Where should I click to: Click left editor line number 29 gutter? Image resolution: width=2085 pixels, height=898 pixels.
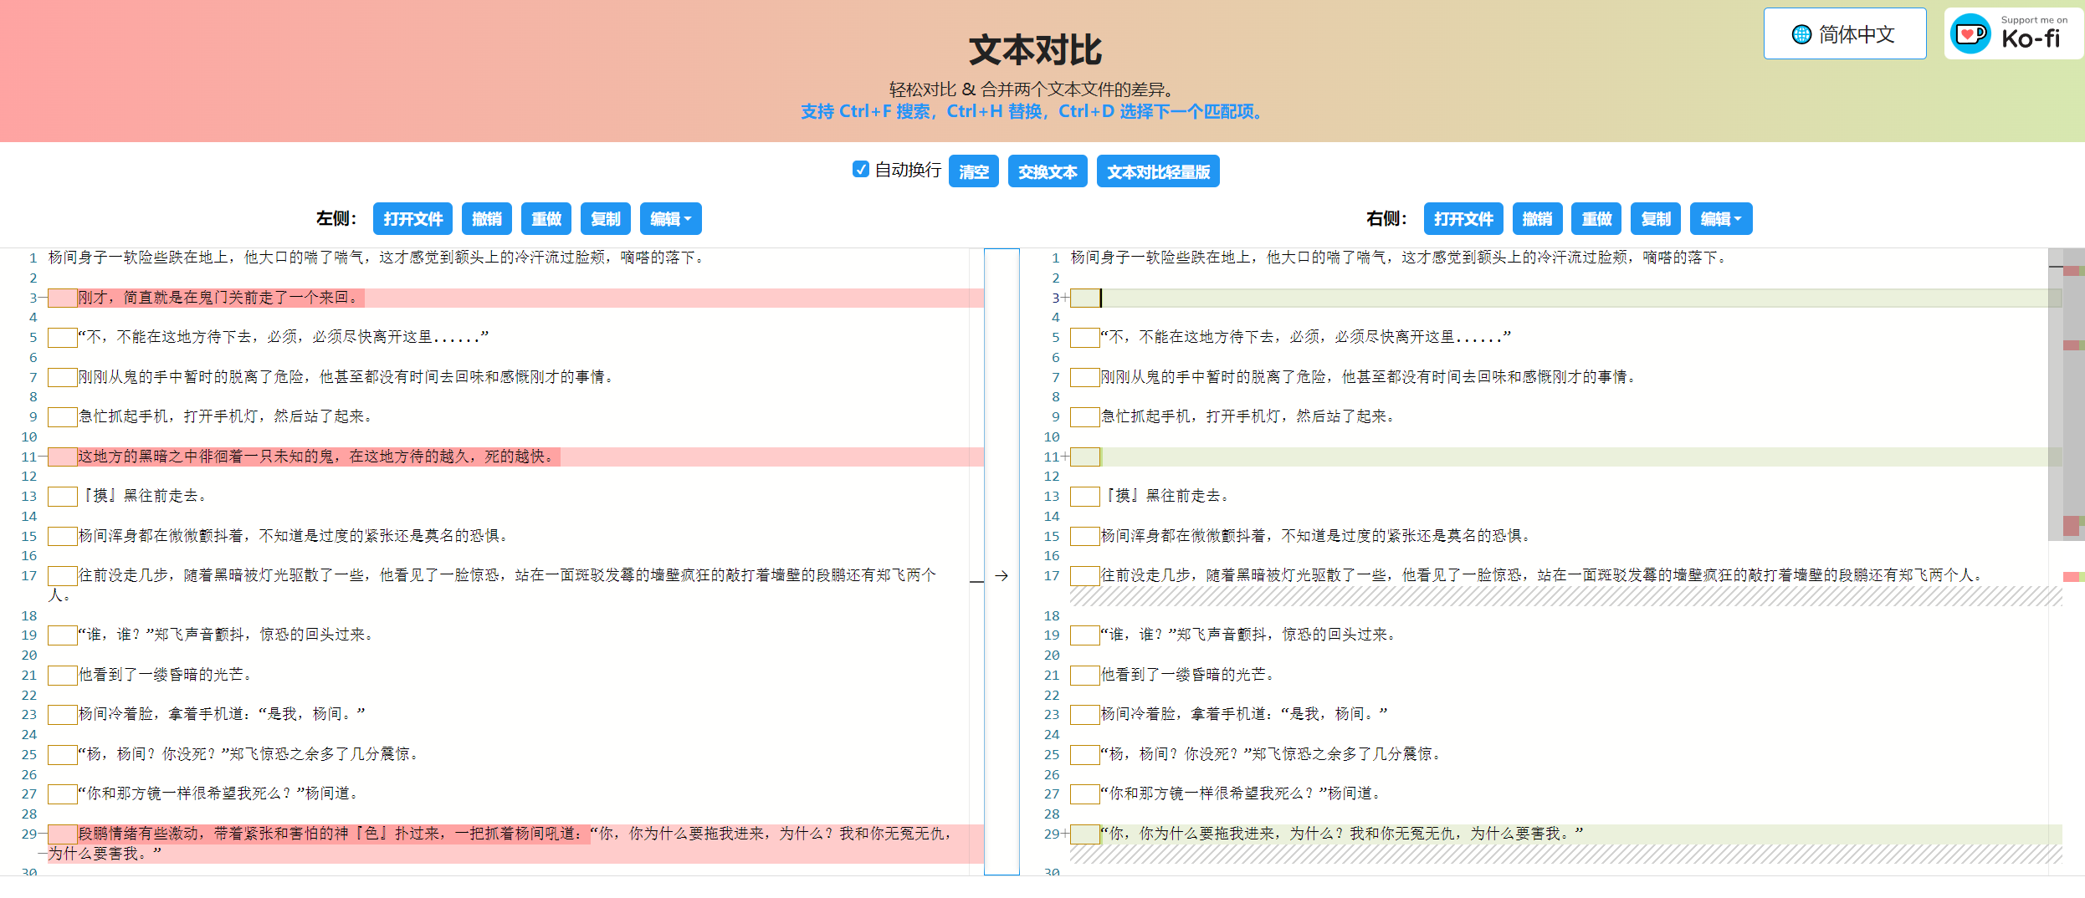[29, 834]
